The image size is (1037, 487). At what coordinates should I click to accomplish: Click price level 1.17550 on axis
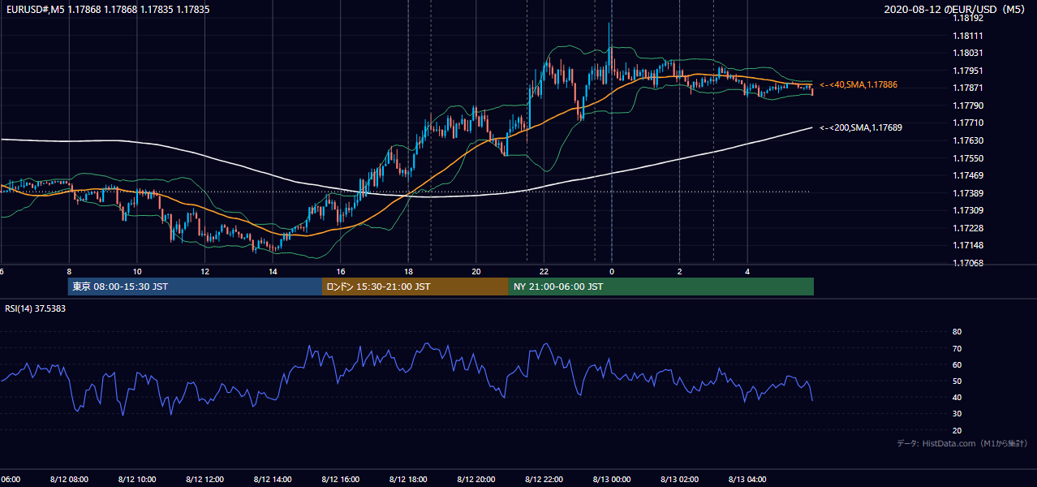pyautogui.click(x=968, y=158)
